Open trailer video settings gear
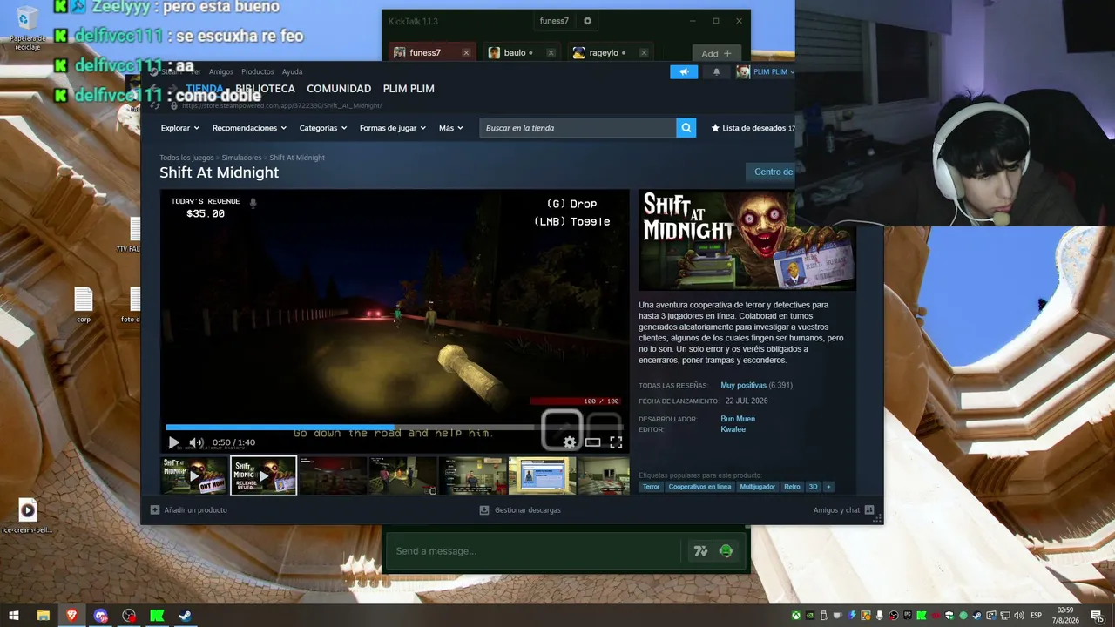This screenshot has height=627, width=1115. [570, 442]
